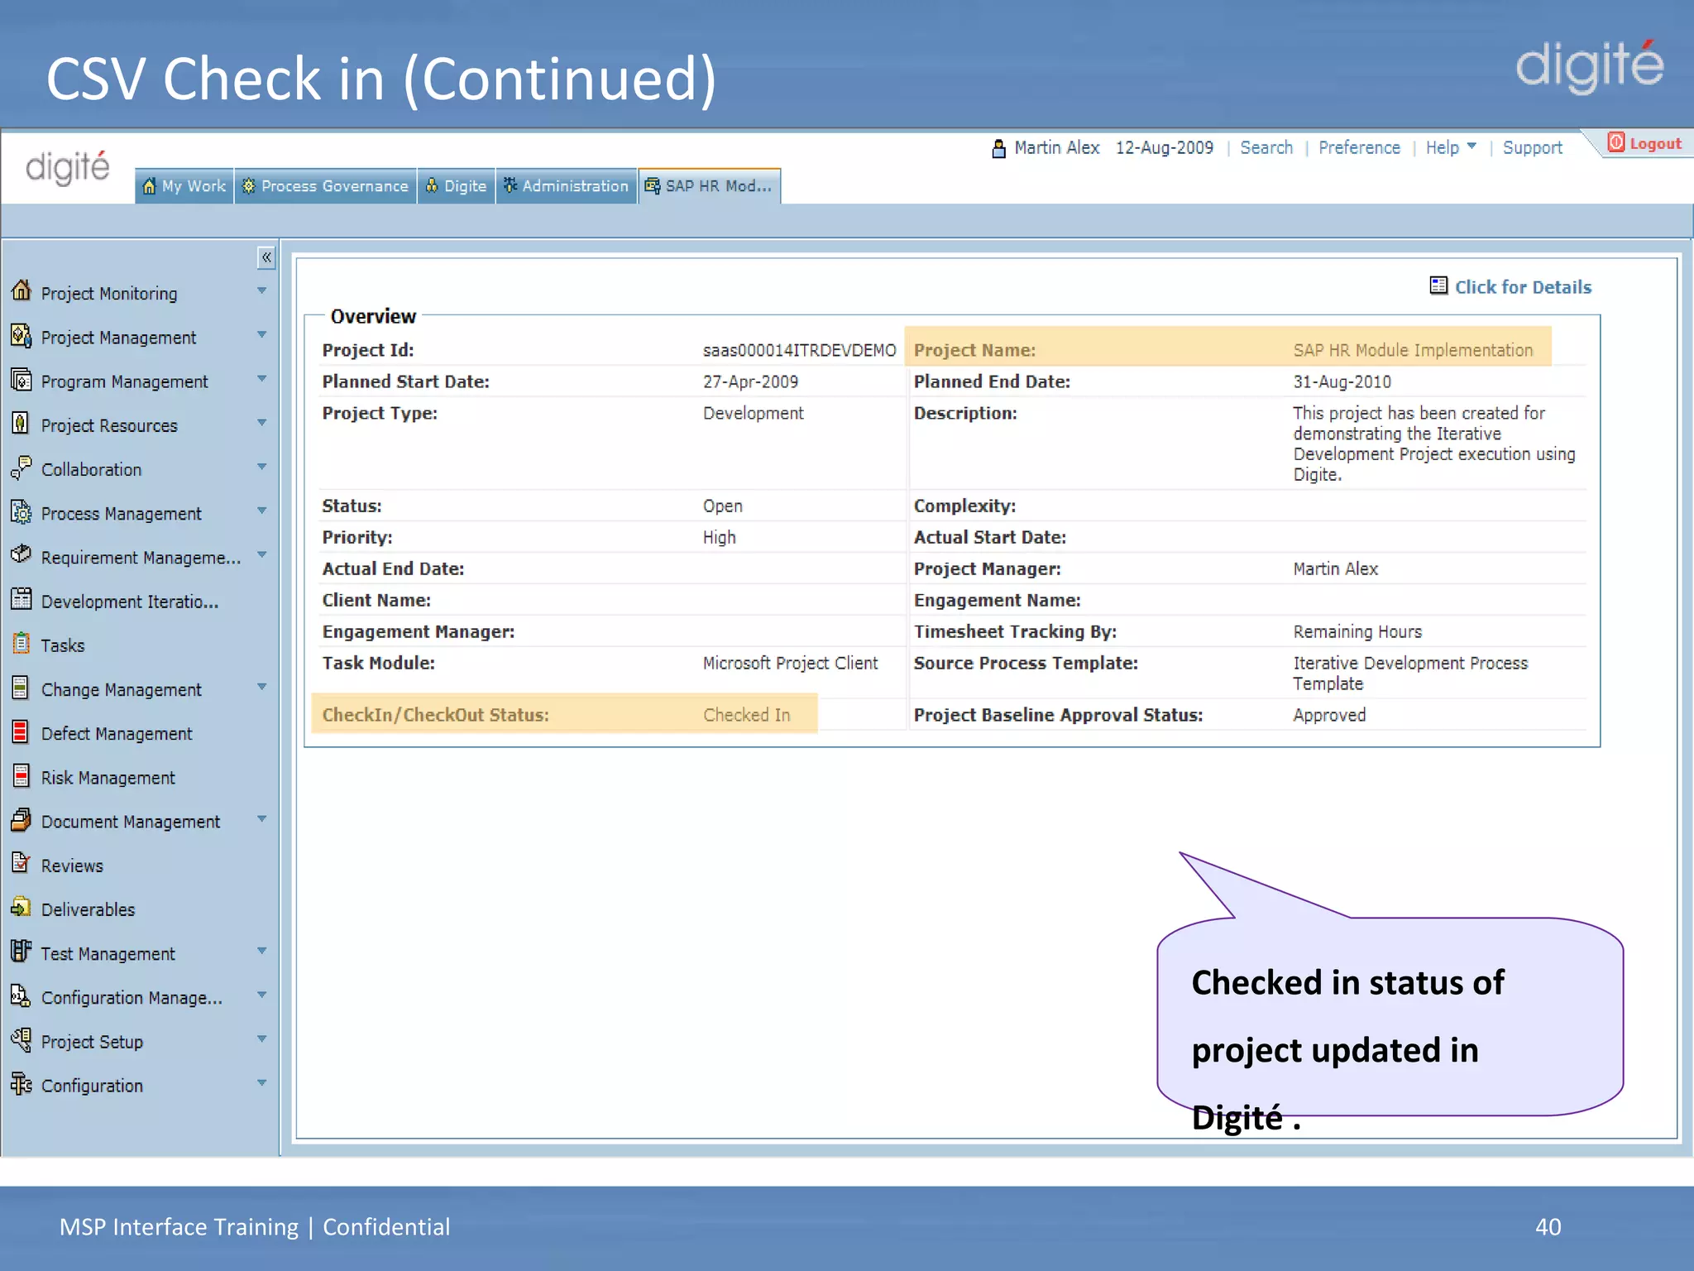The width and height of the screenshot is (1694, 1271).
Task: Switch to the SAP HR Mod... tab
Action: [710, 186]
